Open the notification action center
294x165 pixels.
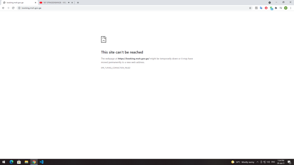(x=289, y=162)
